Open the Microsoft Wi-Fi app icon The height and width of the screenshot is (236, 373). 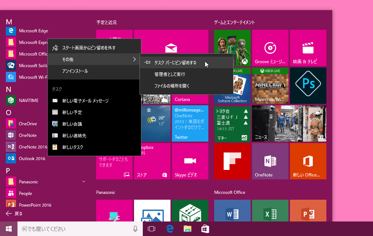click(x=11, y=77)
